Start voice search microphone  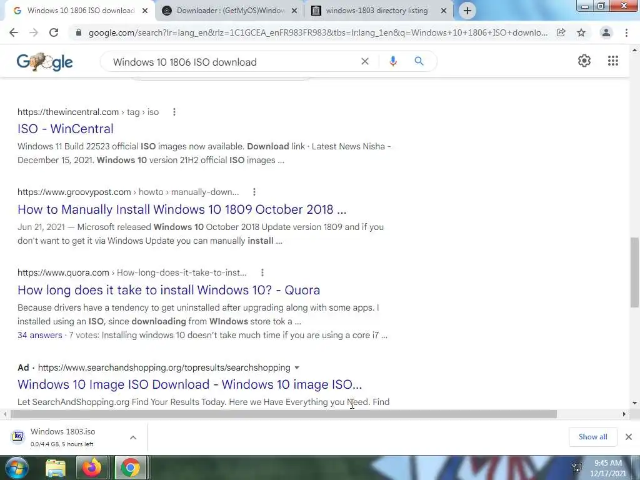pyautogui.click(x=392, y=62)
